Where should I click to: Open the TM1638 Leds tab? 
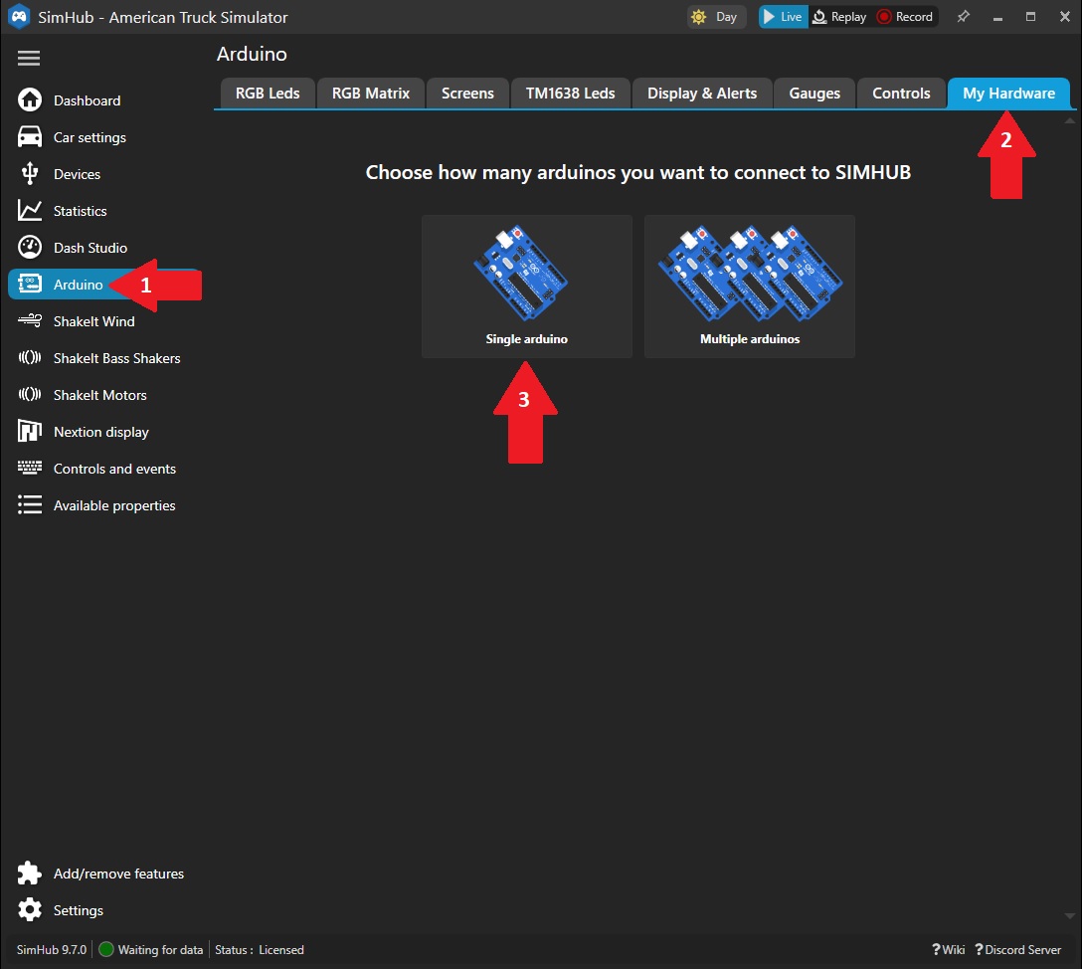570,94
